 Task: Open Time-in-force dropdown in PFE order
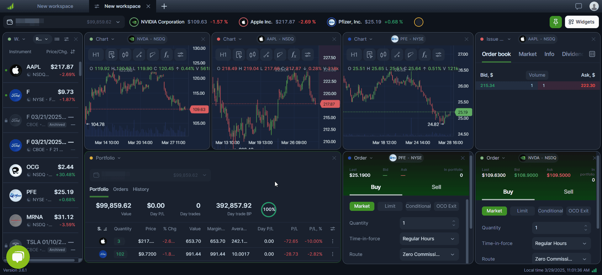[429, 239]
